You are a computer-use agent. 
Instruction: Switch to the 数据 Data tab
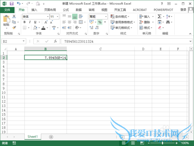tap(79, 10)
